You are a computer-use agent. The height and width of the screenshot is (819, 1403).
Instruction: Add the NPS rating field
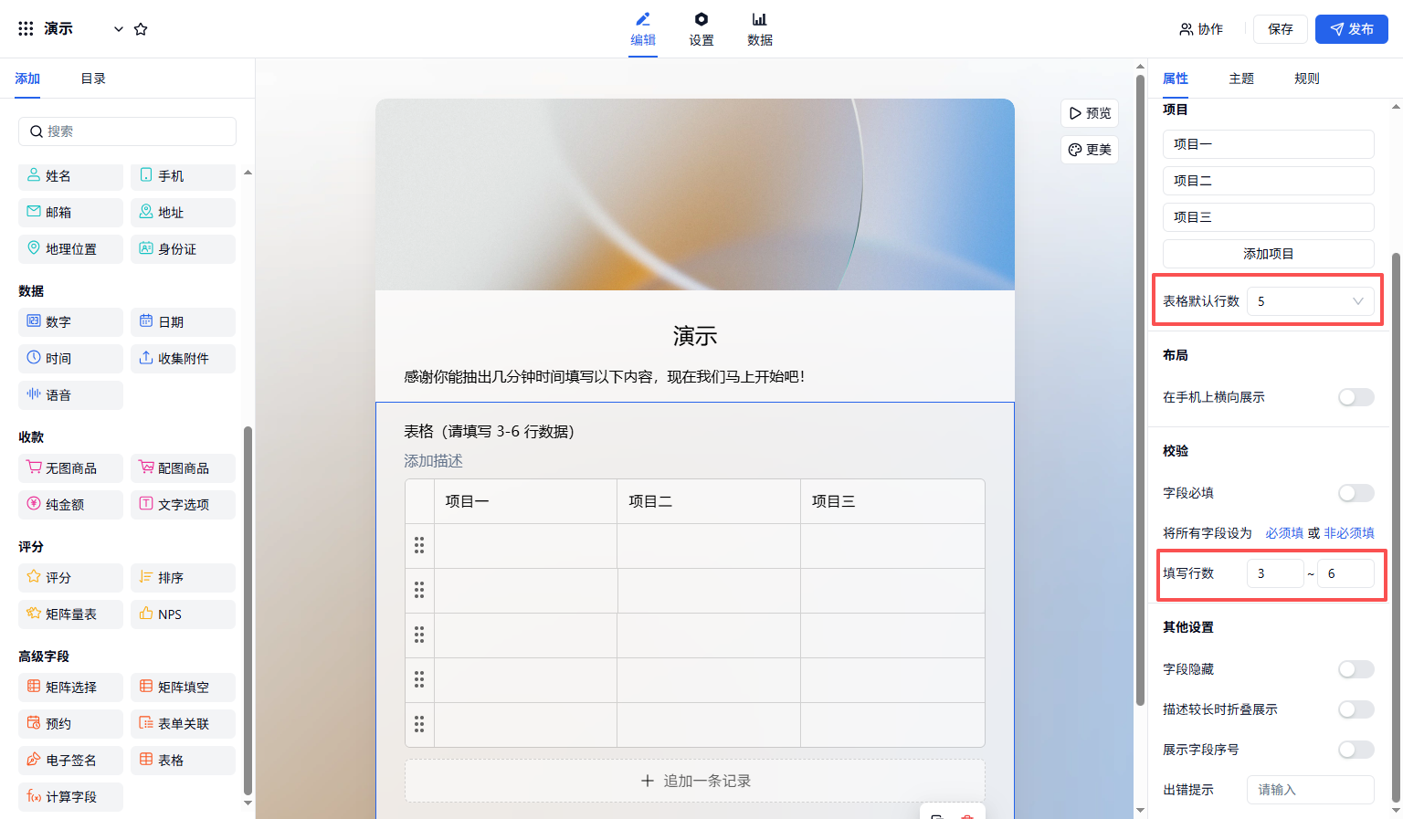[x=183, y=614]
